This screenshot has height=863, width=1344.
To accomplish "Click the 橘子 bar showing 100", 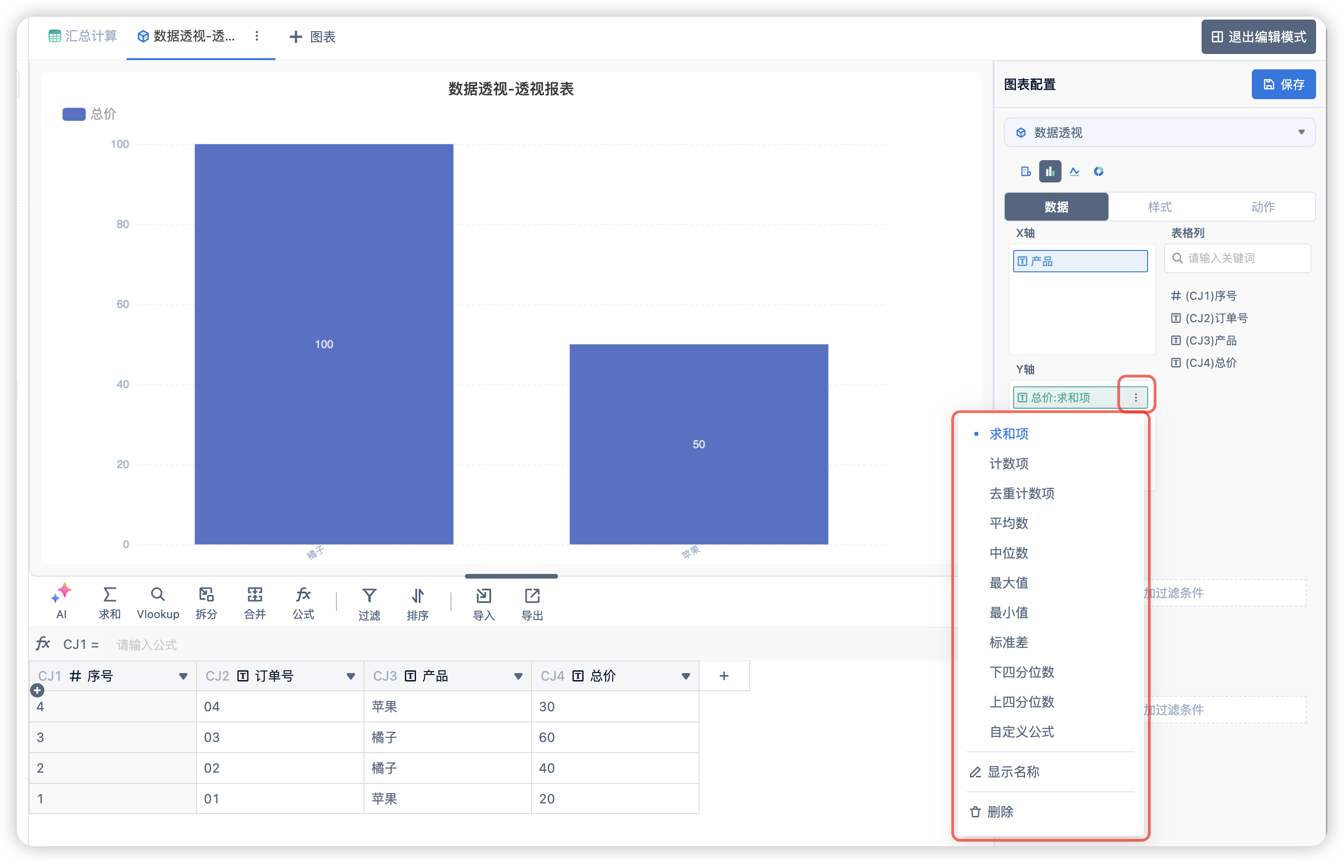I will coord(324,344).
